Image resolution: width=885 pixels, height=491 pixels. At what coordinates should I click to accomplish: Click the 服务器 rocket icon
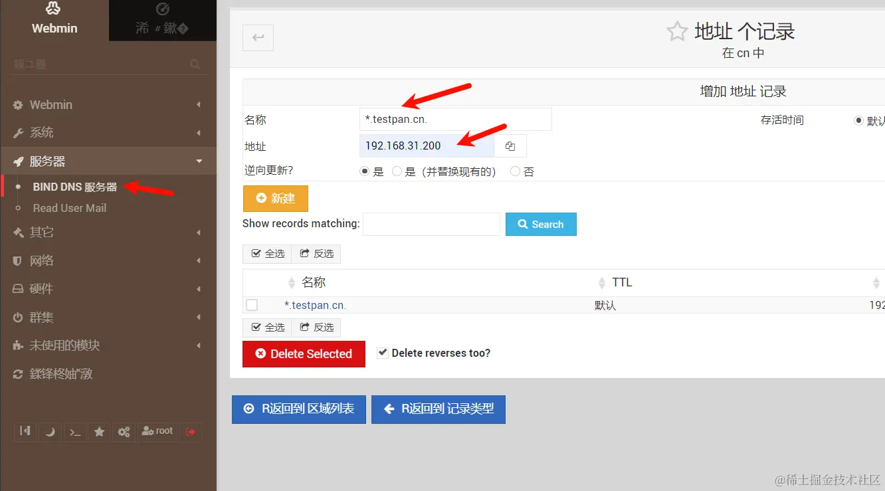[19, 162]
